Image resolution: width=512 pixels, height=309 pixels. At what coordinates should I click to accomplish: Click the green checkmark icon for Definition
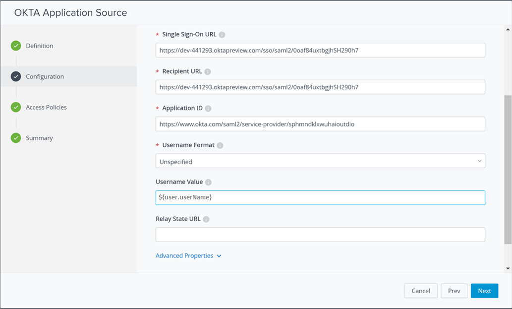pos(16,46)
